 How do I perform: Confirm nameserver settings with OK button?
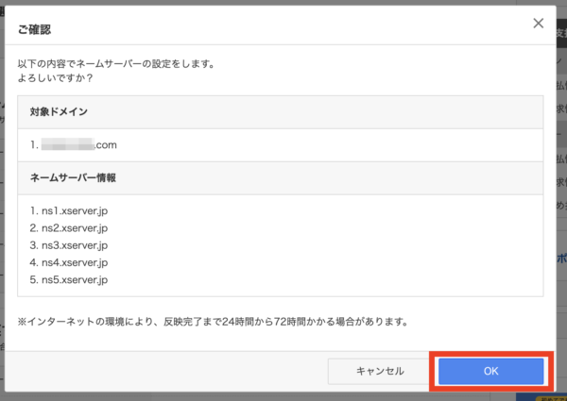[490, 371]
